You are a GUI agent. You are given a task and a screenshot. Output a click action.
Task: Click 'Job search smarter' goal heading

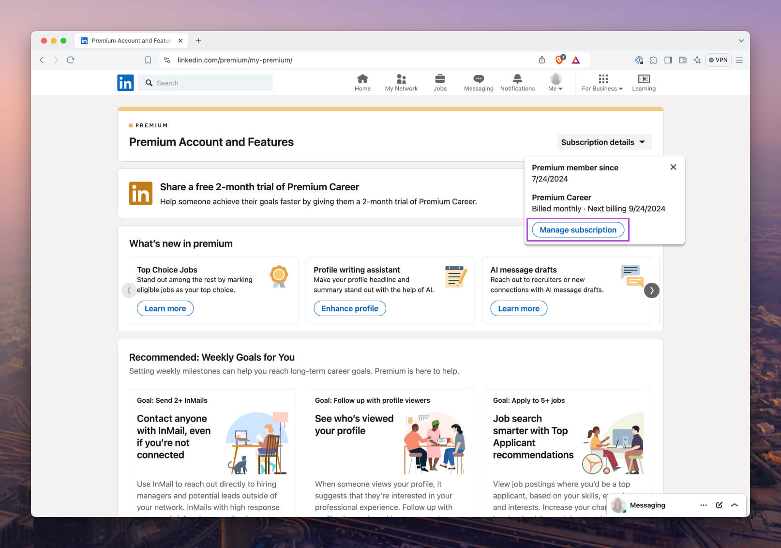pos(533,437)
